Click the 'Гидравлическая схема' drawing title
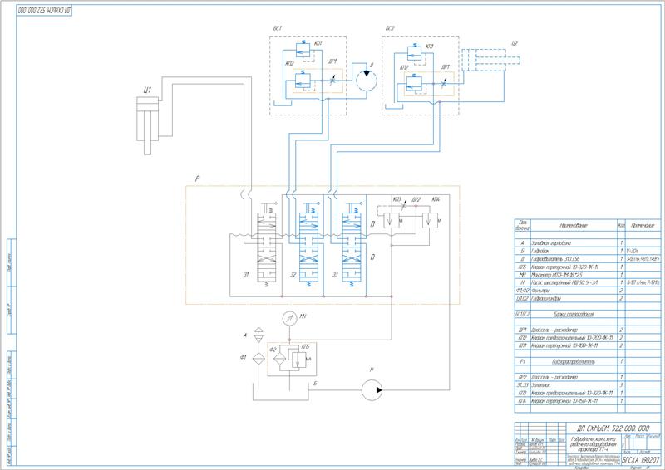 tap(594, 444)
